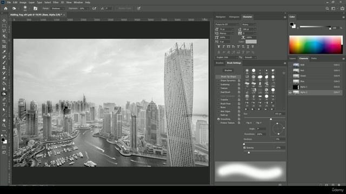Open the Search icon at top right

[327, 9]
